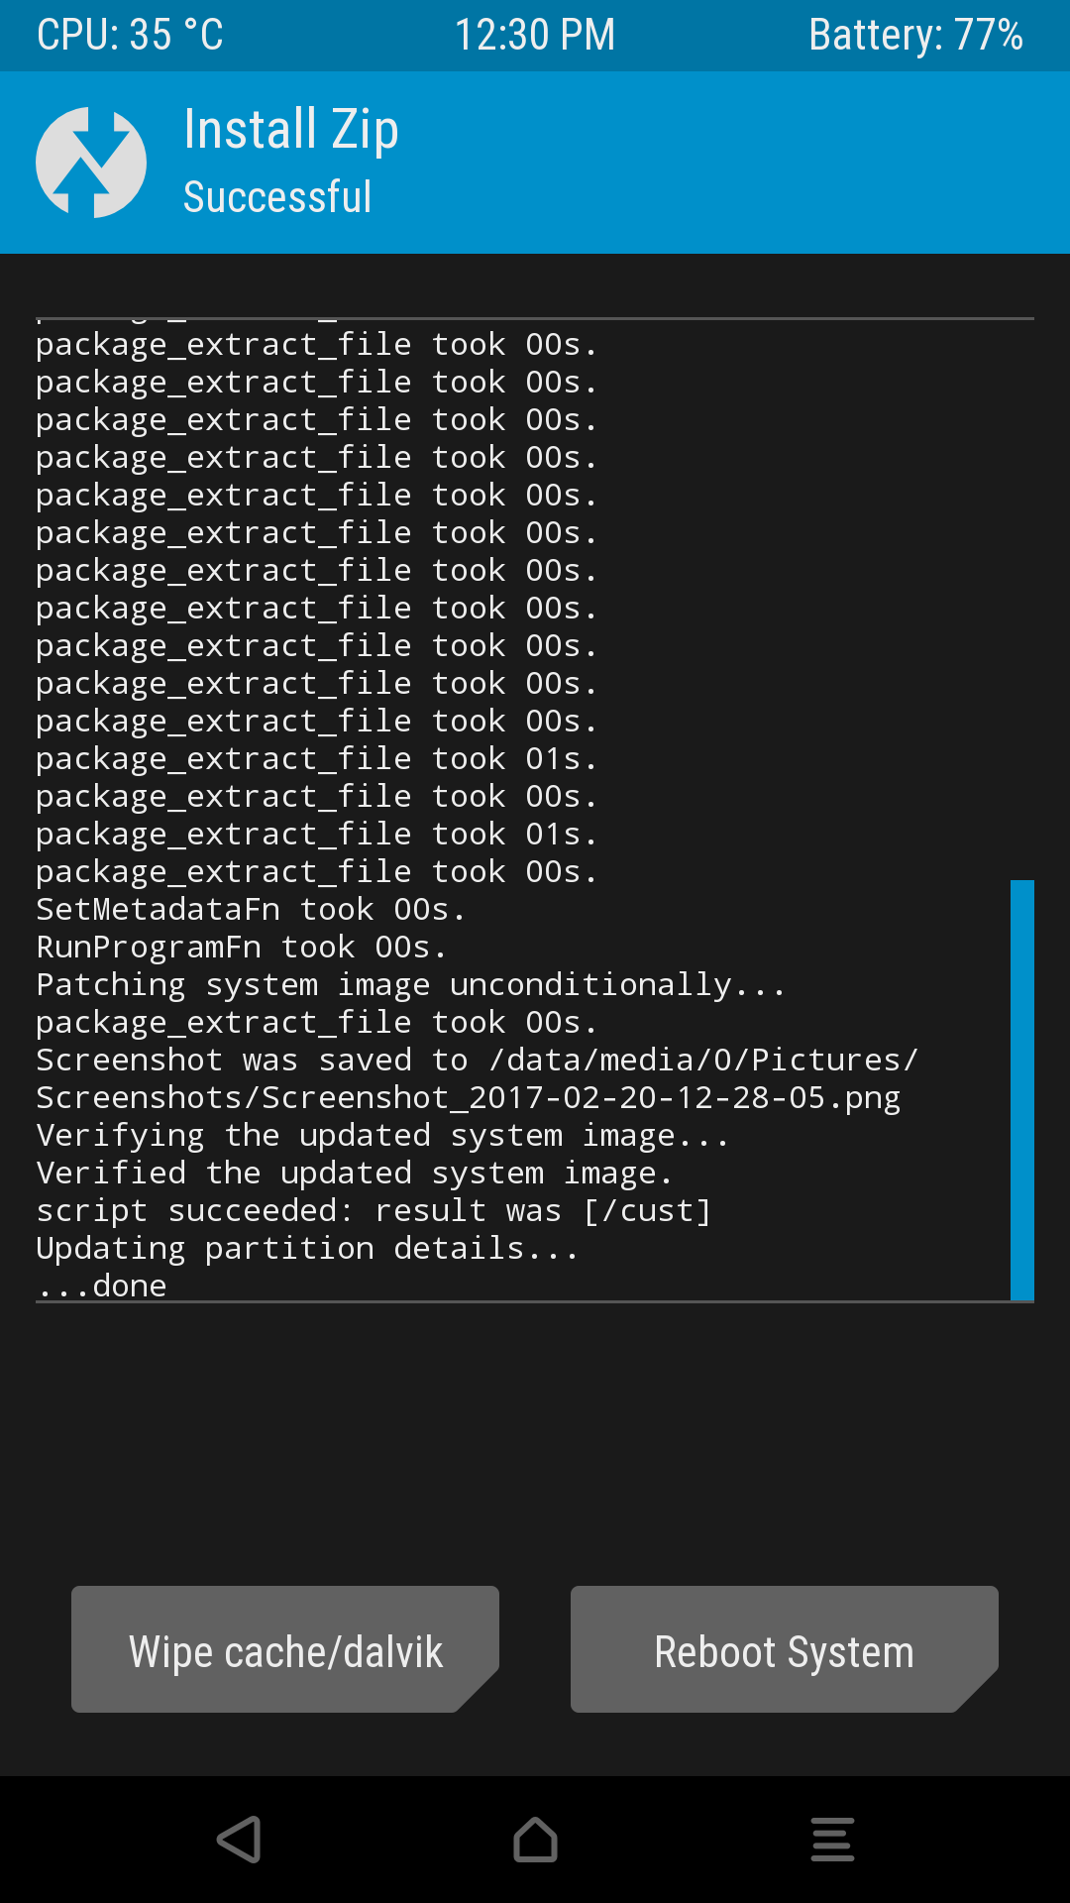This screenshot has width=1070, height=1903.
Task: Click the Reboot System button
Action: point(785,1649)
